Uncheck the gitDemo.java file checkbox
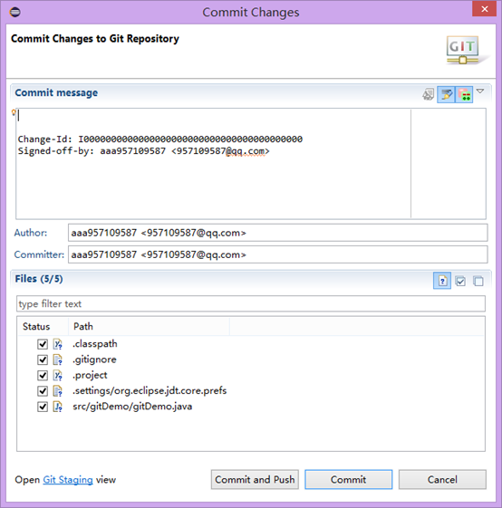502x508 pixels. (43, 407)
